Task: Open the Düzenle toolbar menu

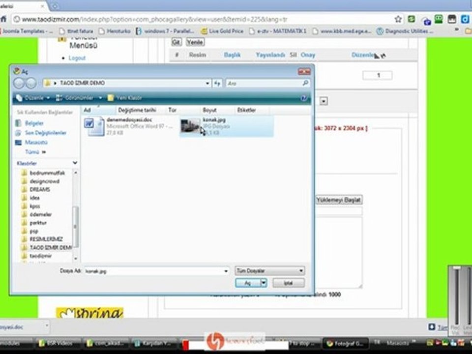Action: (33, 98)
